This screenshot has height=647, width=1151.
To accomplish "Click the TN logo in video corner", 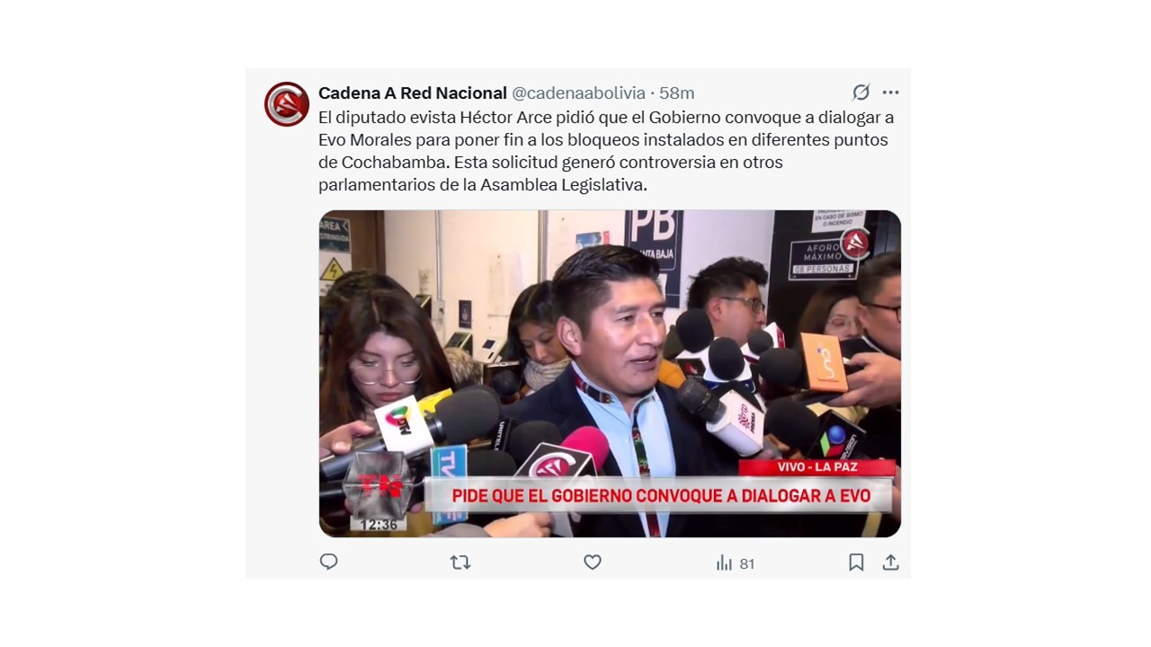I will (x=379, y=485).
